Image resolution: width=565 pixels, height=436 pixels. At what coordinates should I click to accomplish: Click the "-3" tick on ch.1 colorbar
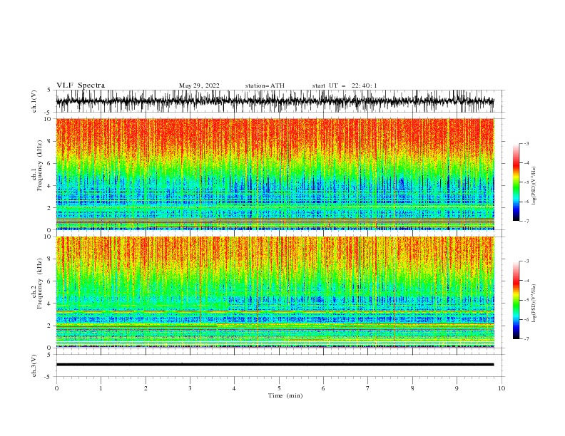tap(526, 143)
